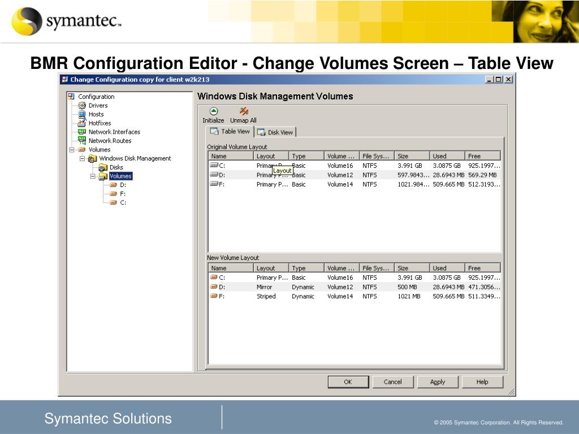The width and height of the screenshot is (579, 434).
Task: Sort New Volume Layout by Size header
Action: point(412,268)
